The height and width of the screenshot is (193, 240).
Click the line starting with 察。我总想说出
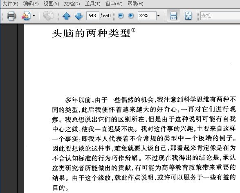pos(144,119)
